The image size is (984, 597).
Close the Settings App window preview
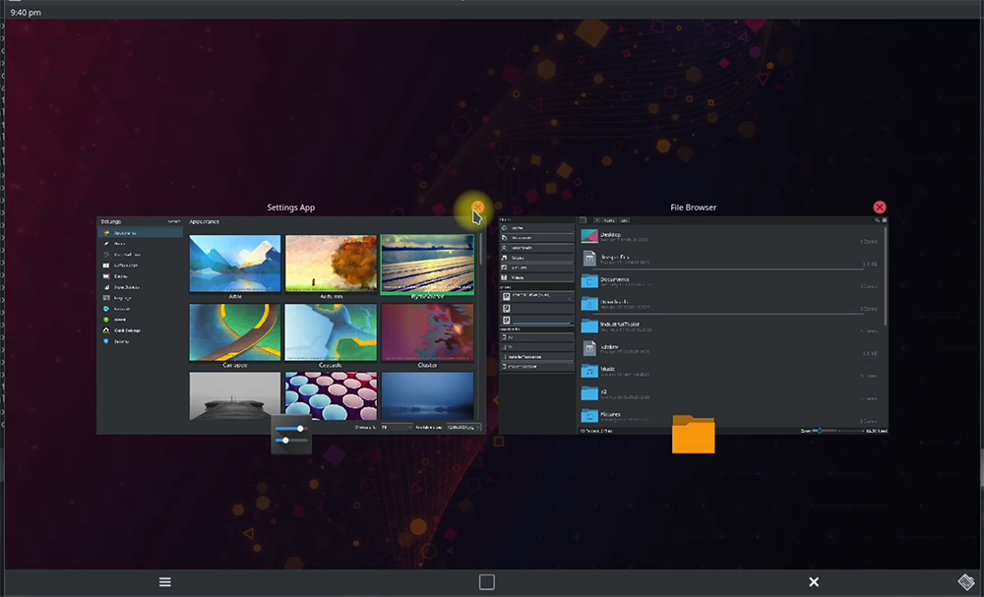(x=478, y=208)
